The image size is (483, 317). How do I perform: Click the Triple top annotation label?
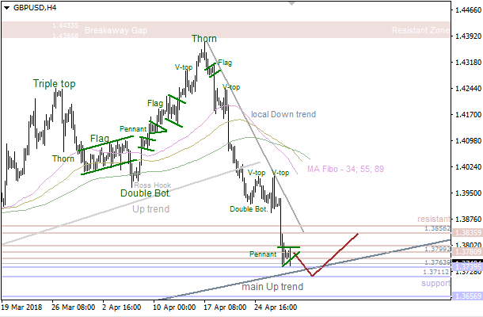pos(54,83)
